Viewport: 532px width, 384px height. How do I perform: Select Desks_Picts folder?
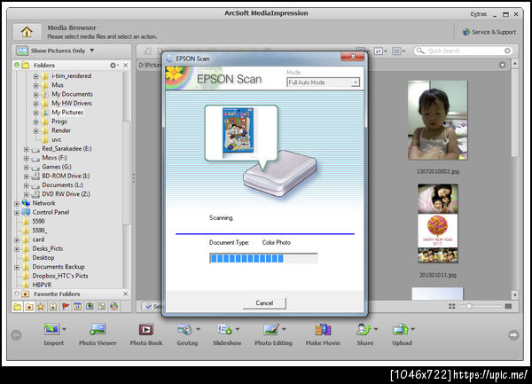click(48, 248)
